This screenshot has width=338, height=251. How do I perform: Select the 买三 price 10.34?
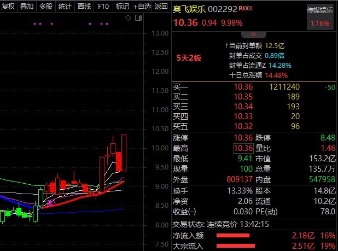click(x=243, y=107)
